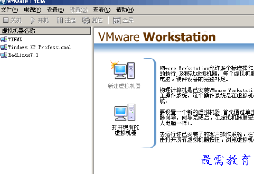Select the RedLinux7.1 entry text

coord(23,55)
